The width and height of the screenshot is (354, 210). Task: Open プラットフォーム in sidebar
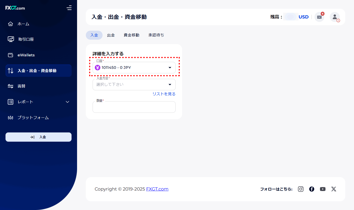click(x=33, y=117)
